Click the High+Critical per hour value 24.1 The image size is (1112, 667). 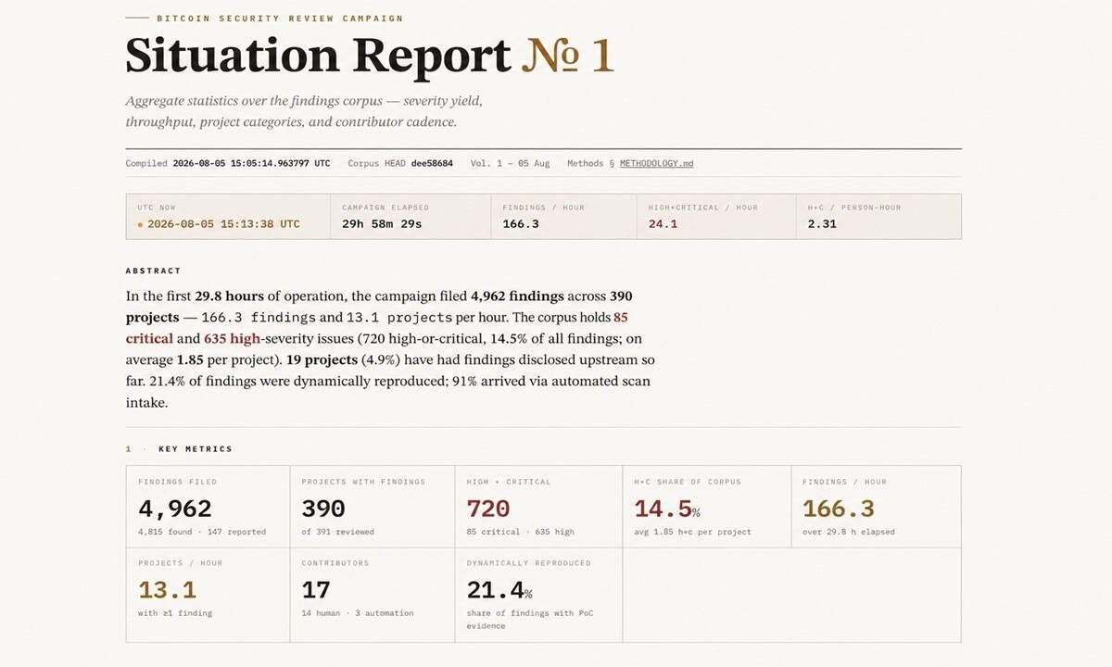(x=663, y=224)
